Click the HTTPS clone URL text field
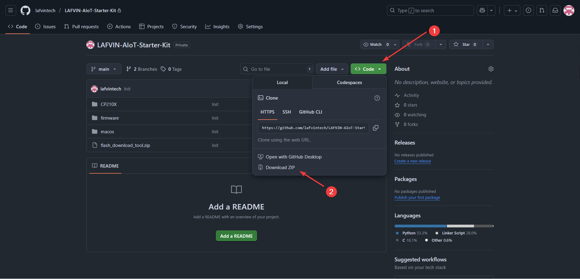 [313, 128]
